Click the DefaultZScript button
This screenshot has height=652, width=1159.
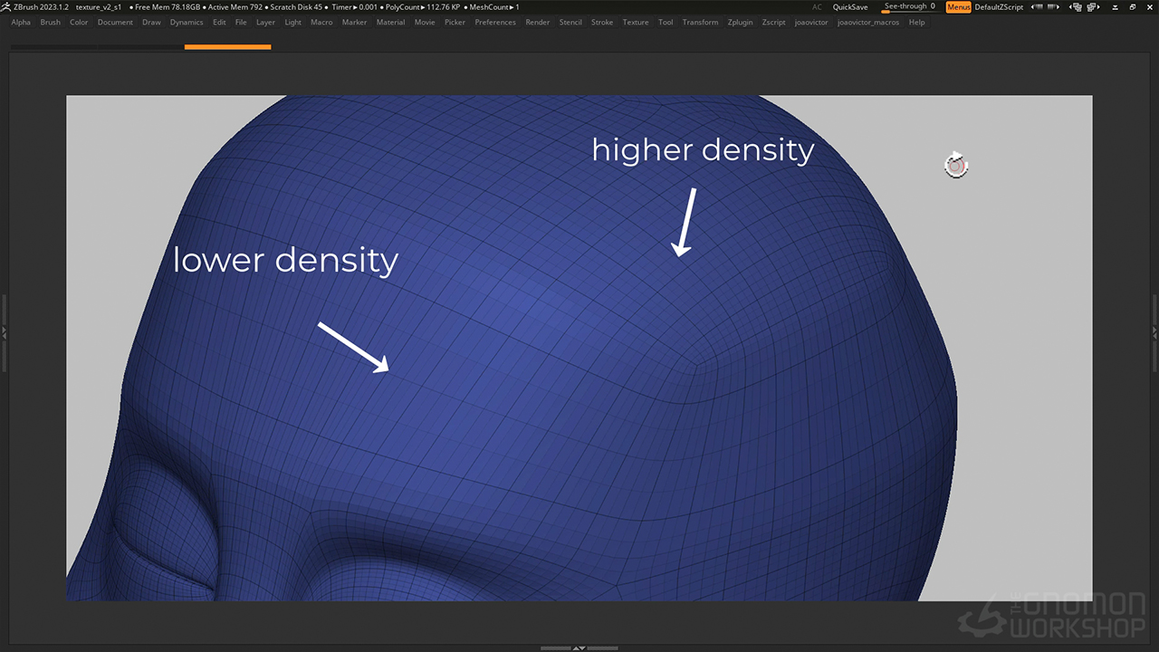(x=999, y=7)
